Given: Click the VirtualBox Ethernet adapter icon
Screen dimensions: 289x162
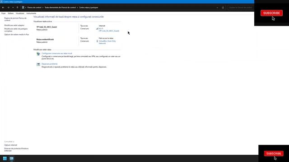Looking at the screenshot, I should (97, 41).
